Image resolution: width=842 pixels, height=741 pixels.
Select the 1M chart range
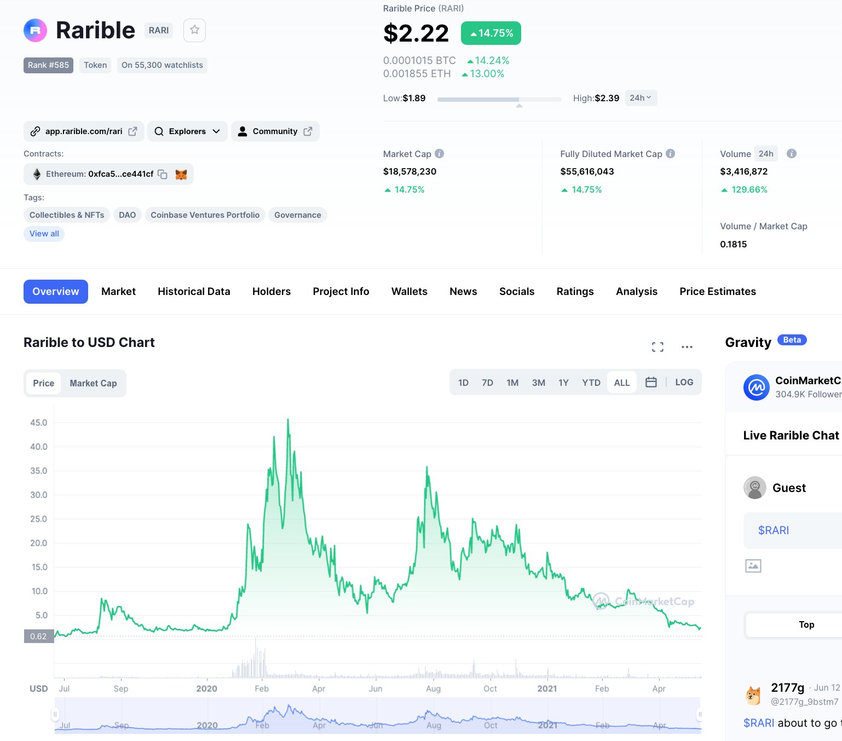(x=512, y=383)
